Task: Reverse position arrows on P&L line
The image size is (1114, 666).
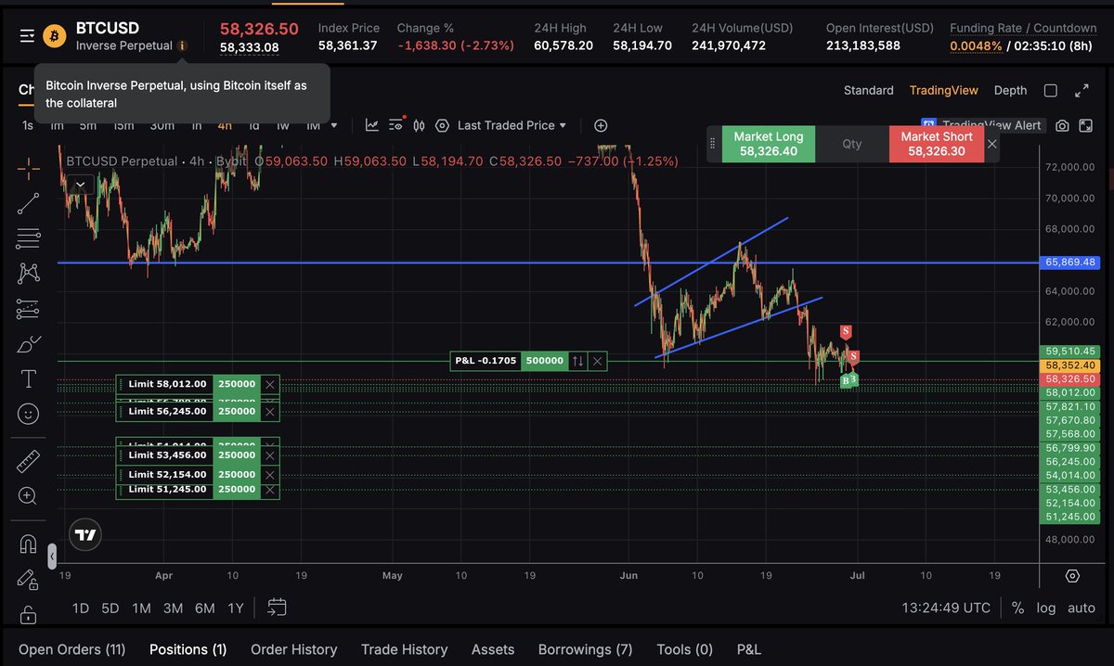Action: [577, 361]
